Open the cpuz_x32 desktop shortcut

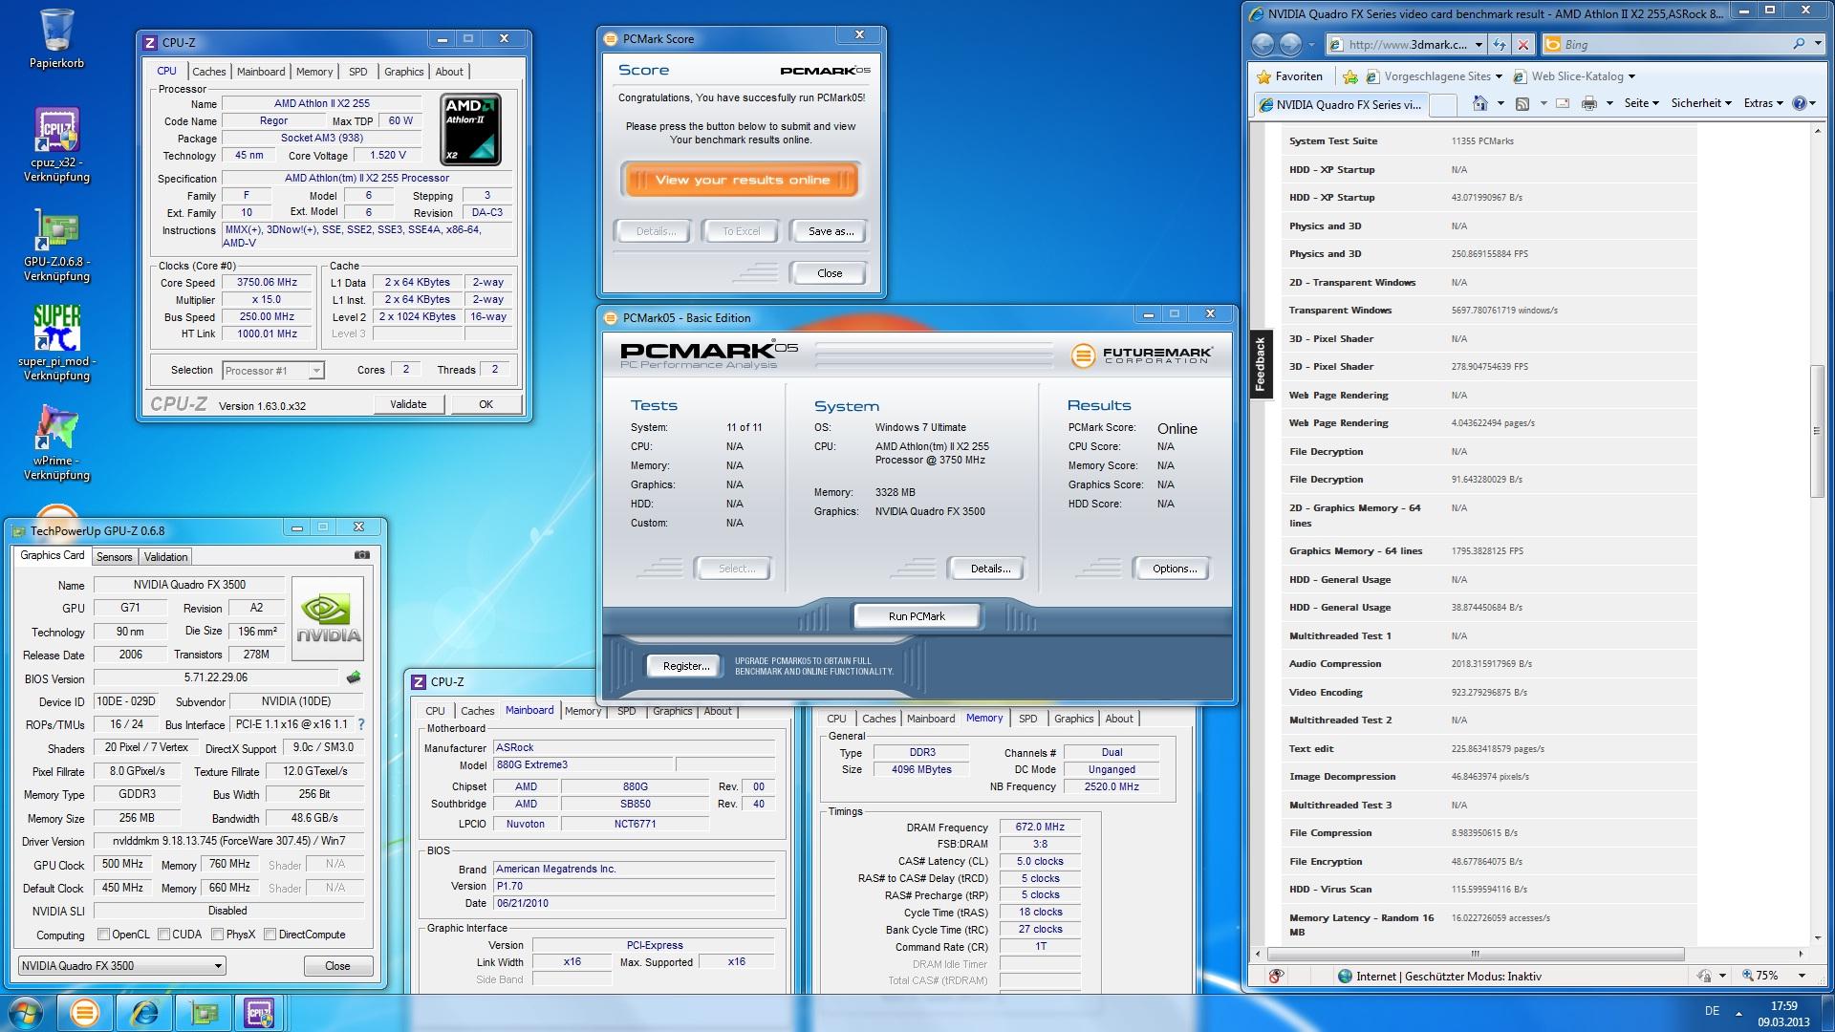pos(56,143)
